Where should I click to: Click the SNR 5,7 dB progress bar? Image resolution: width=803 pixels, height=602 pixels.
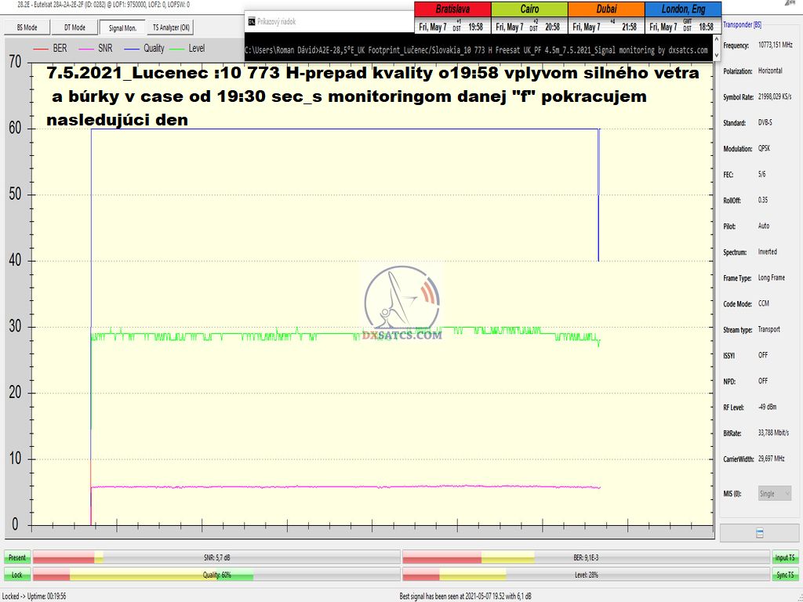click(x=215, y=557)
